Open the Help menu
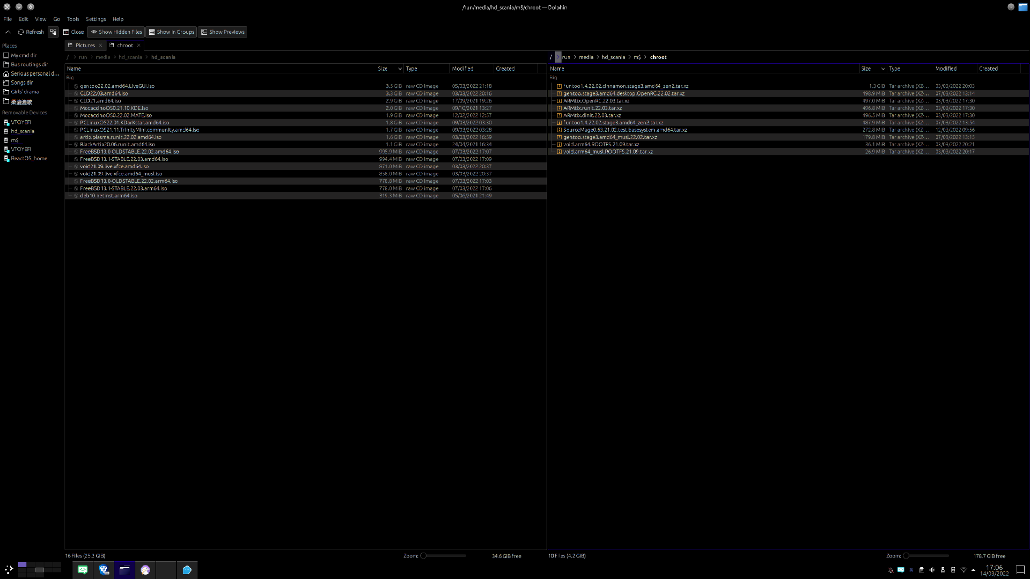The width and height of the screenshot is (1030, 579). pos(118,19)
